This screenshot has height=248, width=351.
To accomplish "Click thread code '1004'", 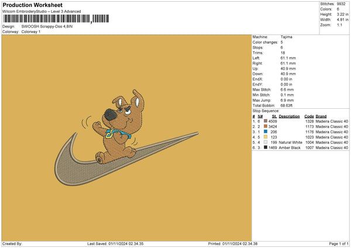I will click(x=309, y=142).
